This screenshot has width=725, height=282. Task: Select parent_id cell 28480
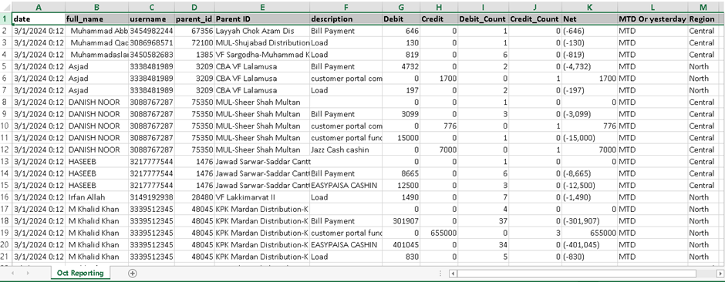pos(194,197)
